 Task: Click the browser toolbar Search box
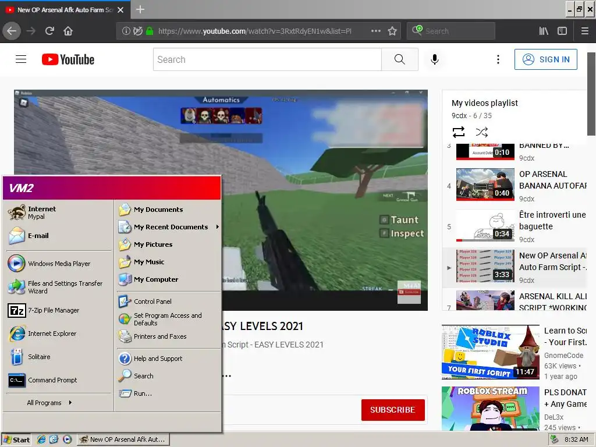tap(451, 31)
